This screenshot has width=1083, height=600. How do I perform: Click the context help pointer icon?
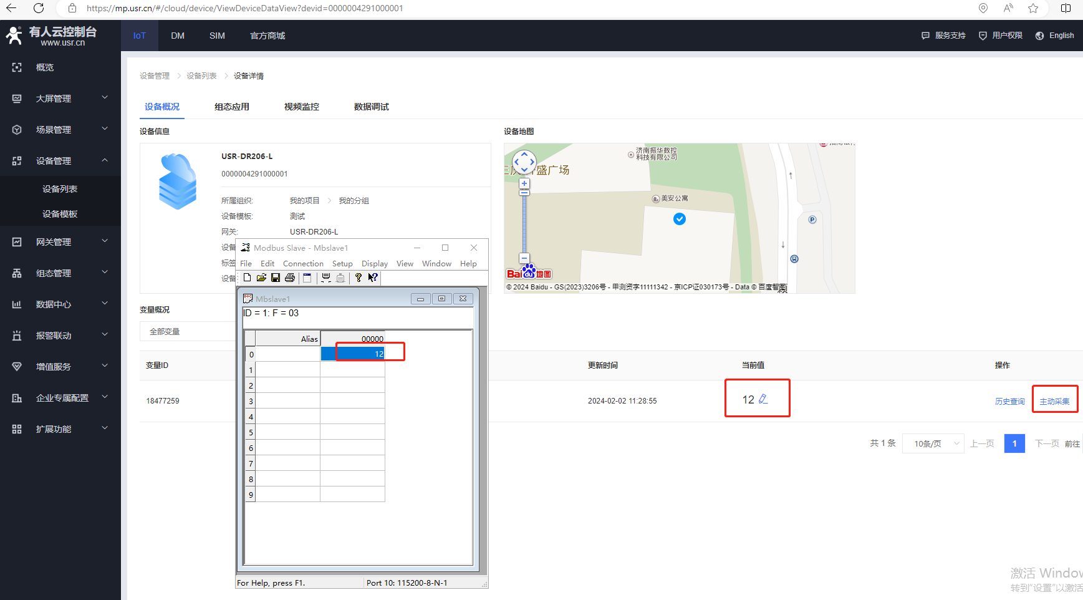pyautogui.click(x=373, y=278)
